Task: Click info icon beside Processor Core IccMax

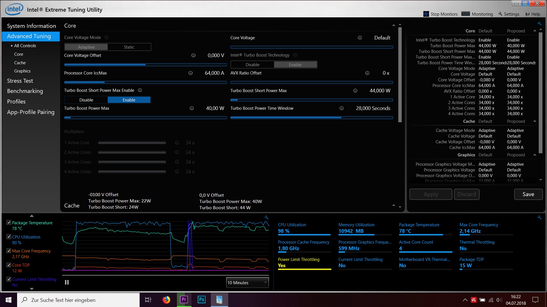Action: click(190, 73)
